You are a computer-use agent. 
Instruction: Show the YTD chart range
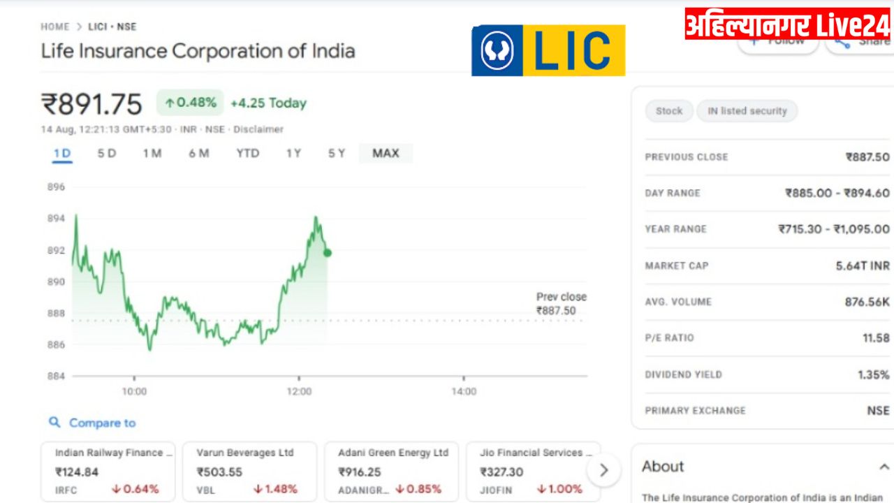pos(248,153)
